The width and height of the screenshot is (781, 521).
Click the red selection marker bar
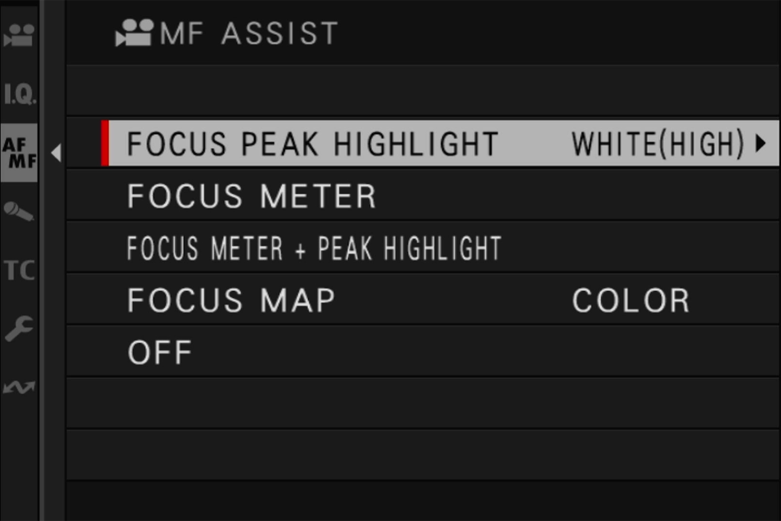tap(105, 143)
